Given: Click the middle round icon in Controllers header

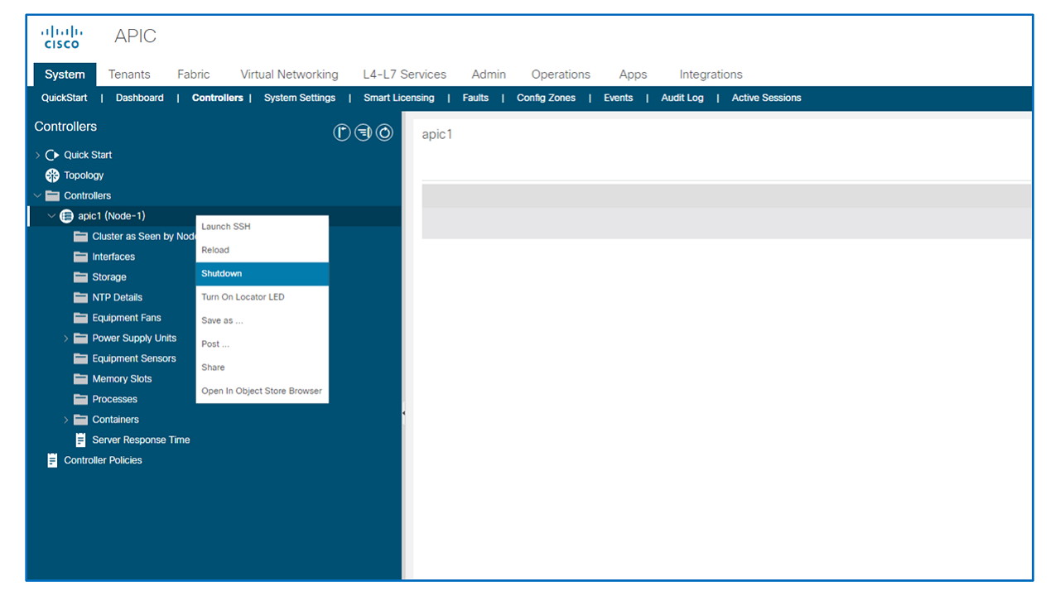Looking at the screenshot, I should [x=364, y=132].
